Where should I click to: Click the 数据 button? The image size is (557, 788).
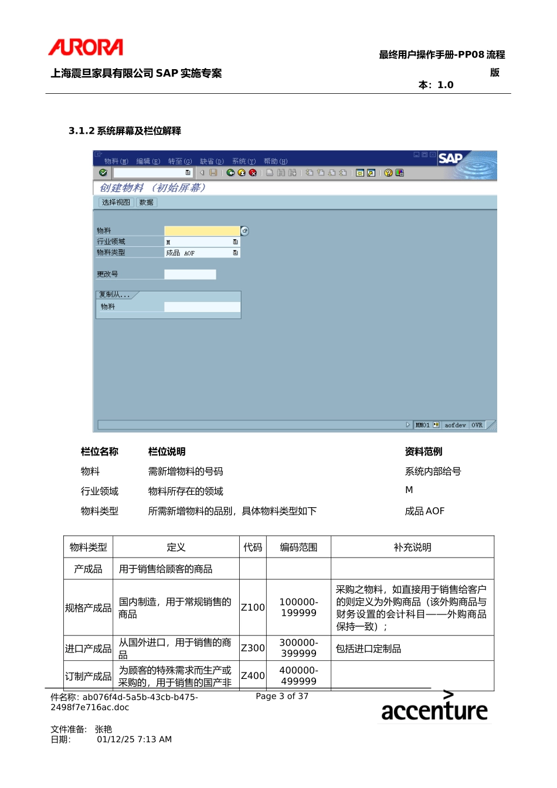coord(146,202)
